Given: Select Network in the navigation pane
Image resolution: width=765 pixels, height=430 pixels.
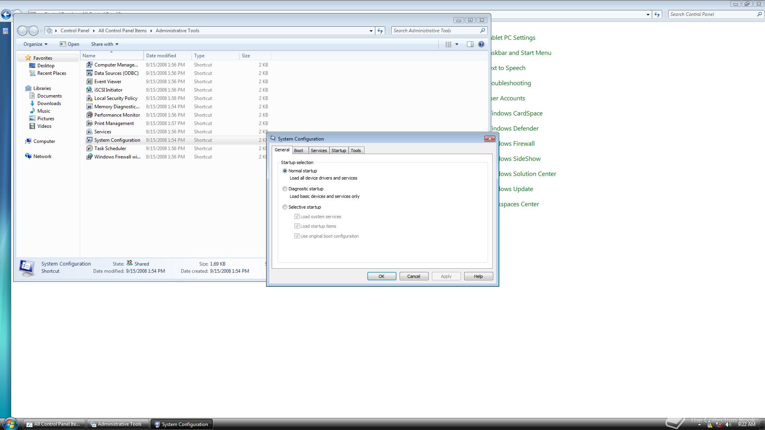Looking at the screenshot, I should (42, 156).
